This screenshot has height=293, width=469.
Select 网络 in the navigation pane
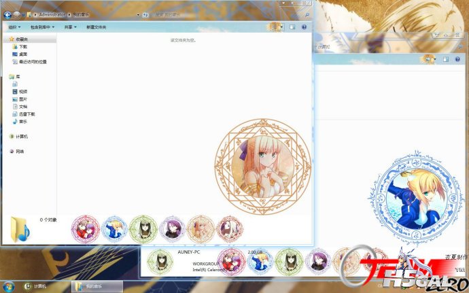tap(16, 152)
